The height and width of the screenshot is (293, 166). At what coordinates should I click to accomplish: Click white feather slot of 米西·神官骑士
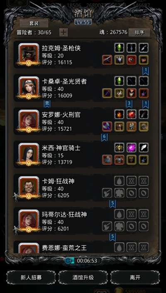[x=144, y=148]
